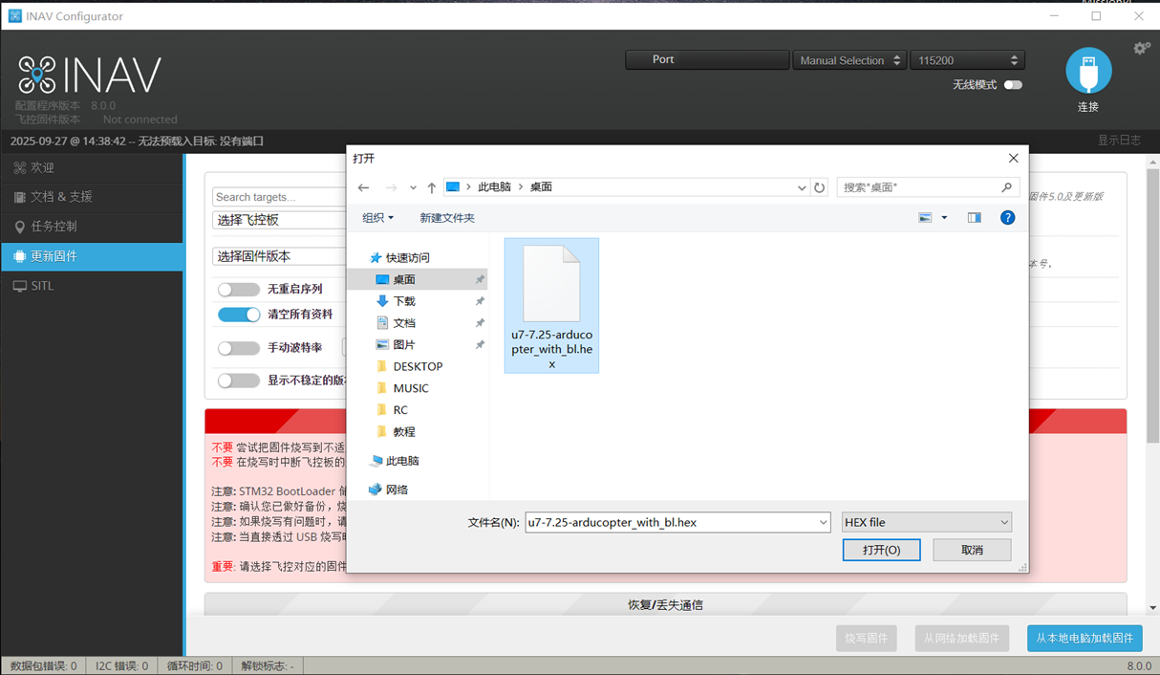1160x675 pixels.
Task: Click the help question-mark icon
Action: [x=1007, y=218]
